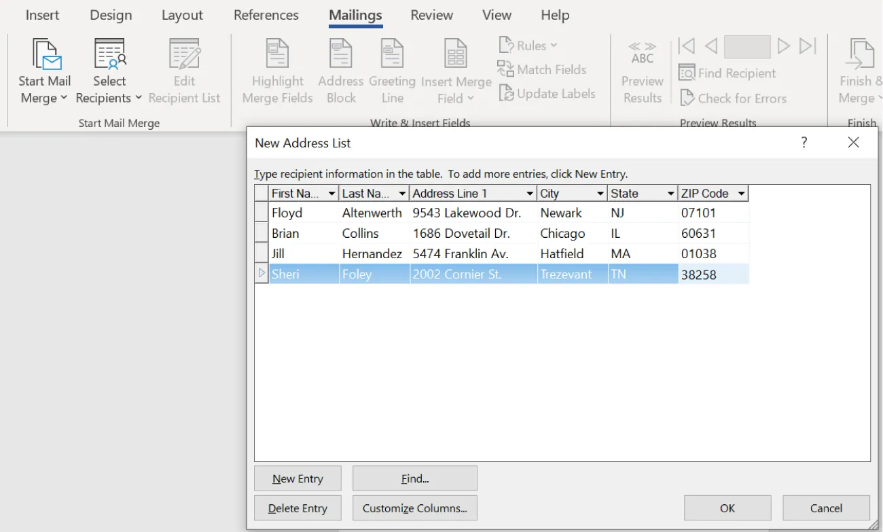This screenshot has height=532, width=883.
Task: Click the Update Labels icon
Action: 547,94
